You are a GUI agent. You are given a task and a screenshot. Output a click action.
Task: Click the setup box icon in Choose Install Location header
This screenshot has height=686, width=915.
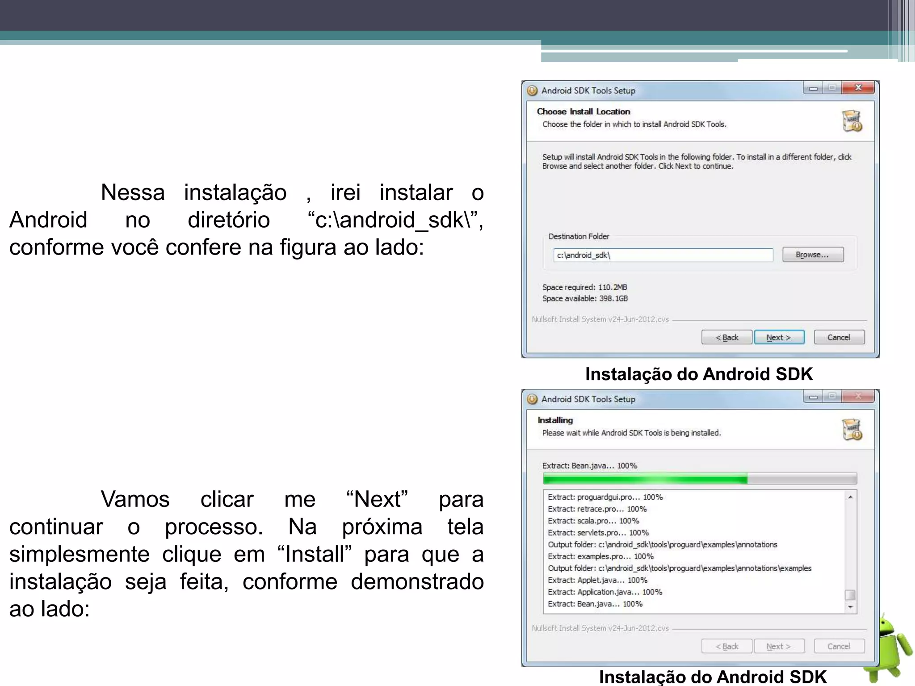(852, 121)
